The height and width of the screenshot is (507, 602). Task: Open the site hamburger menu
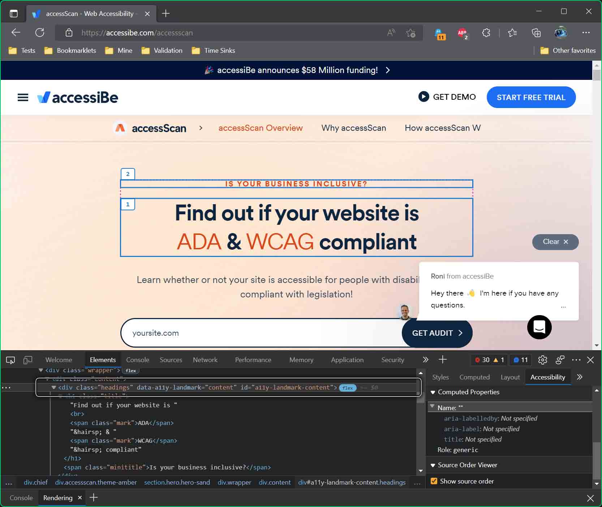pos(23,98)
